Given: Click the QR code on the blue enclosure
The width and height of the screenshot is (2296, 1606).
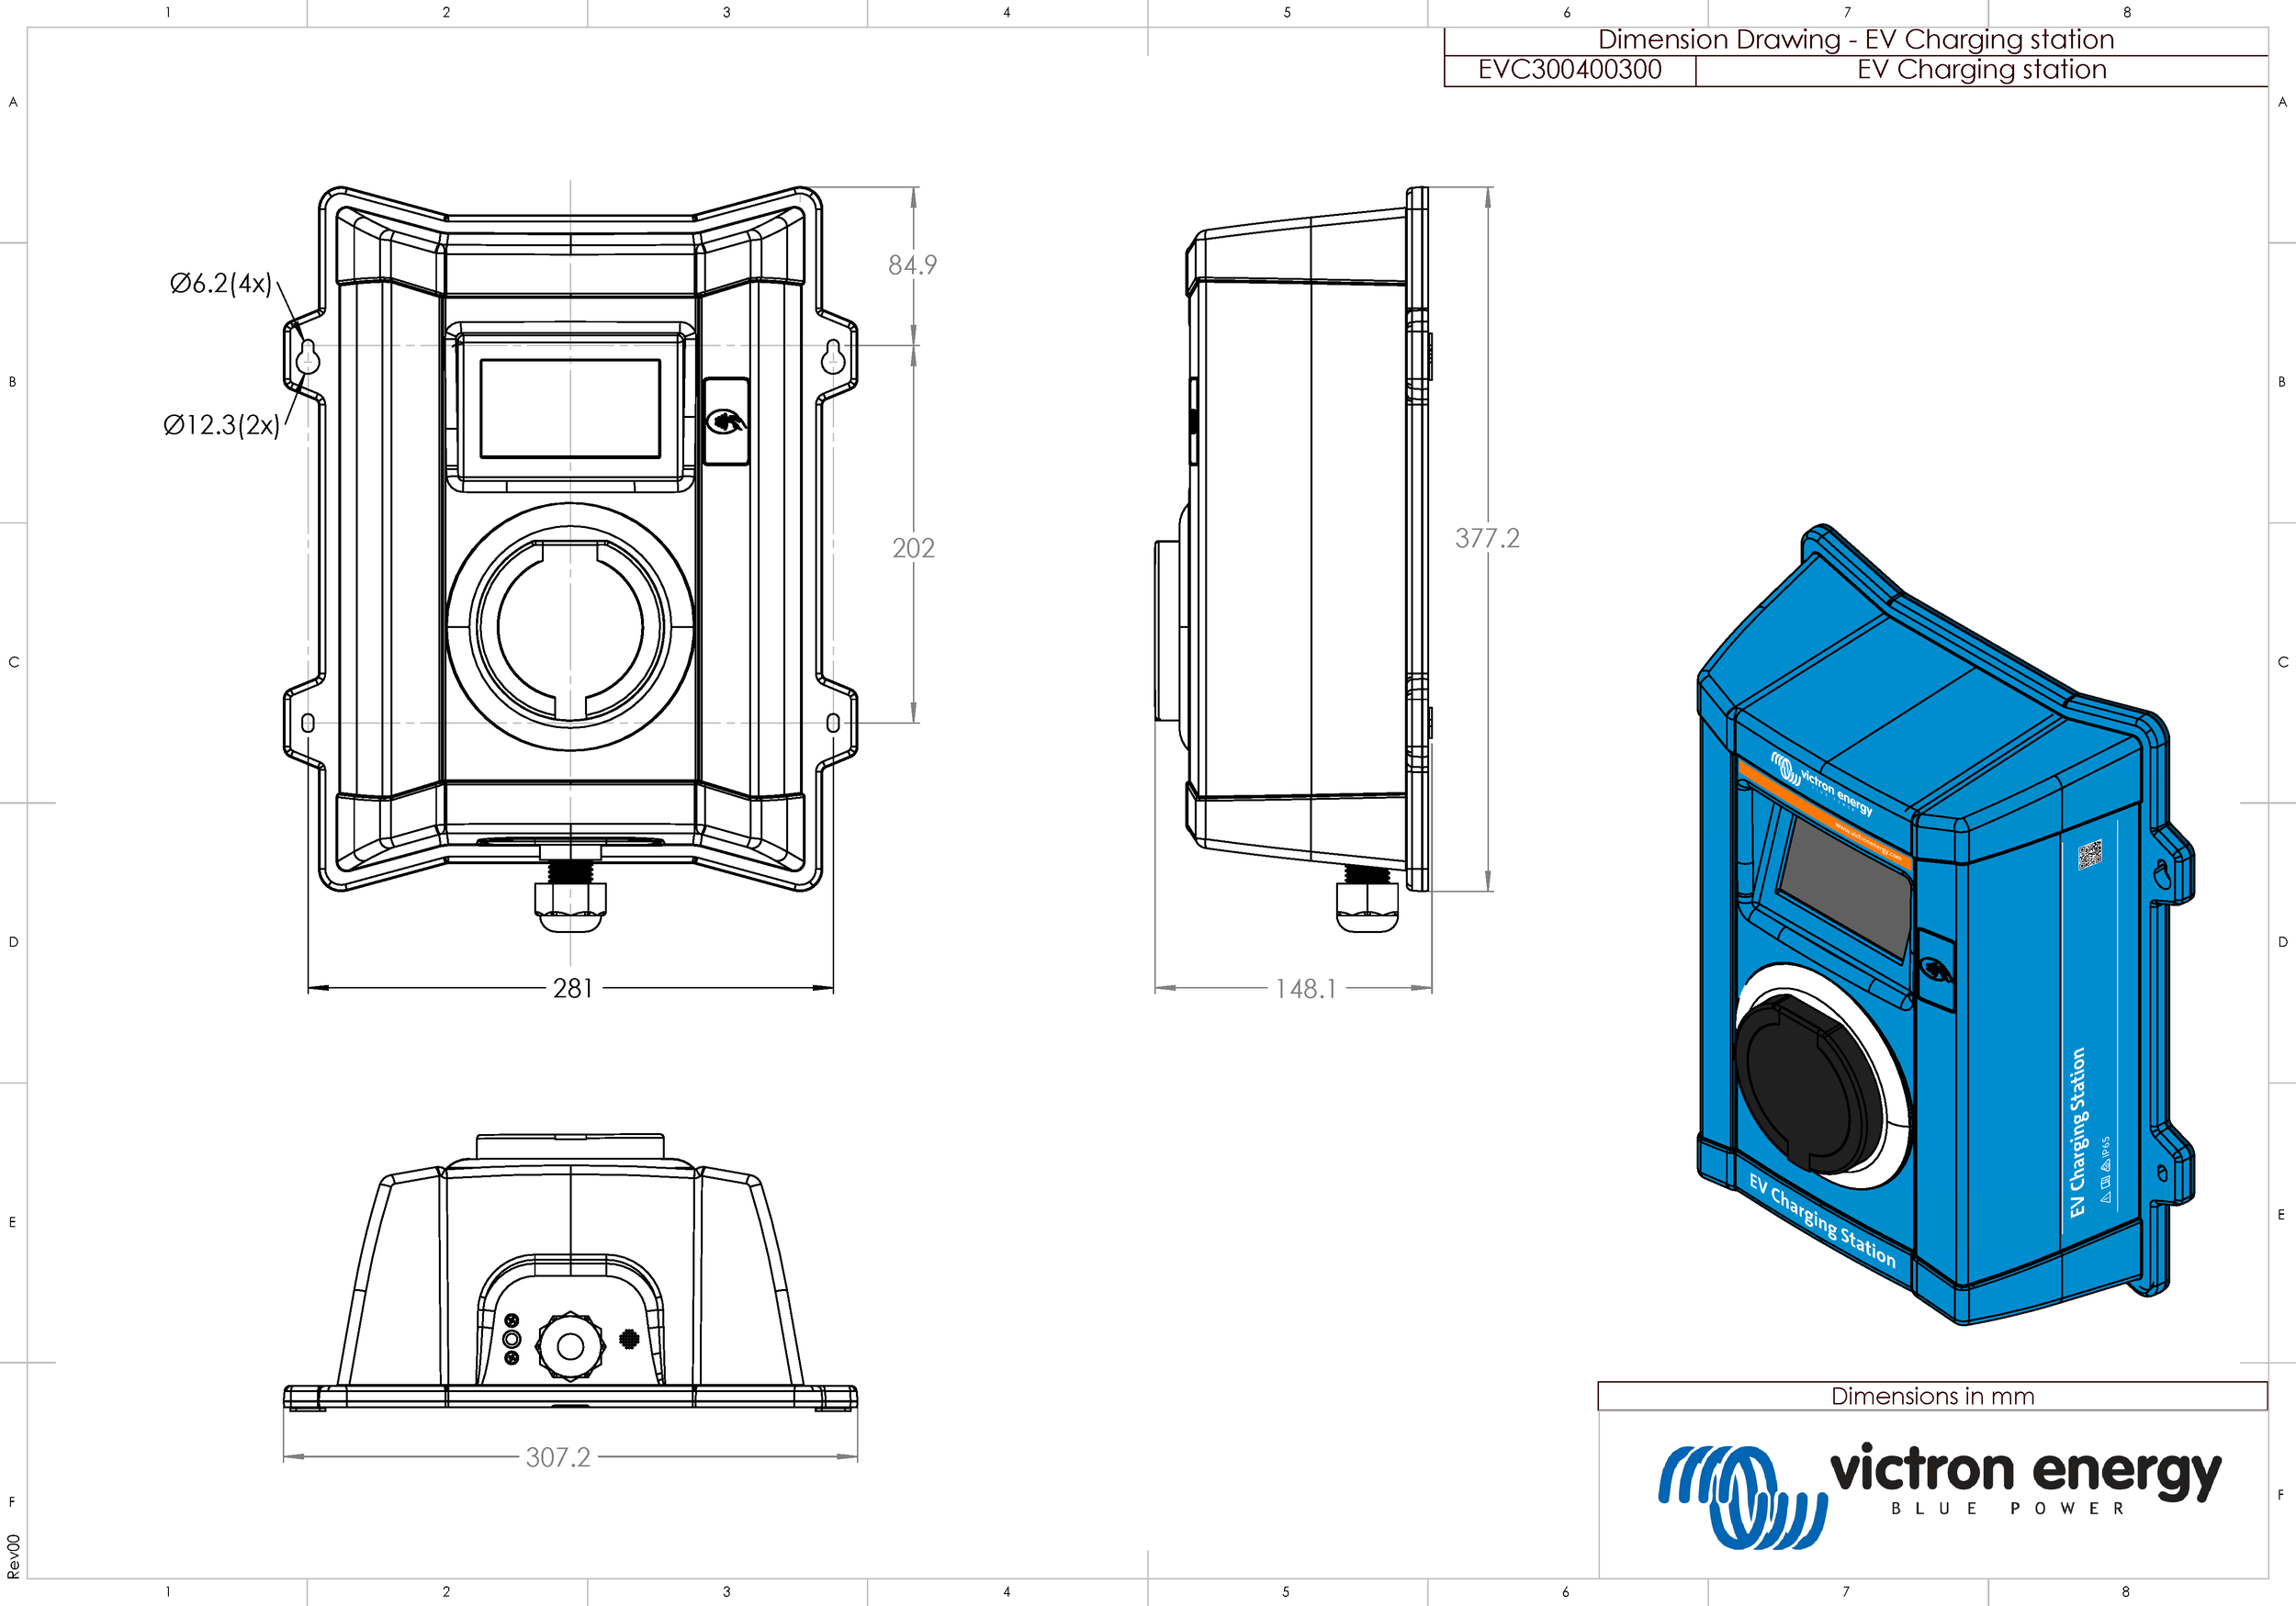Looking at the screenshot, I should tap(2089, 856).
